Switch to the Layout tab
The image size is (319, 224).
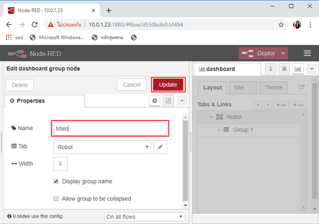coord(213,88)
